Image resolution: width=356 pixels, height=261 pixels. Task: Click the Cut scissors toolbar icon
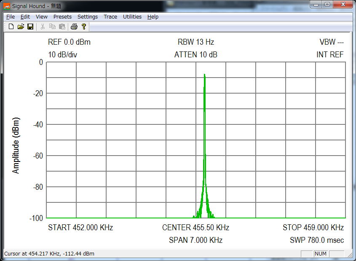point(43,27)
